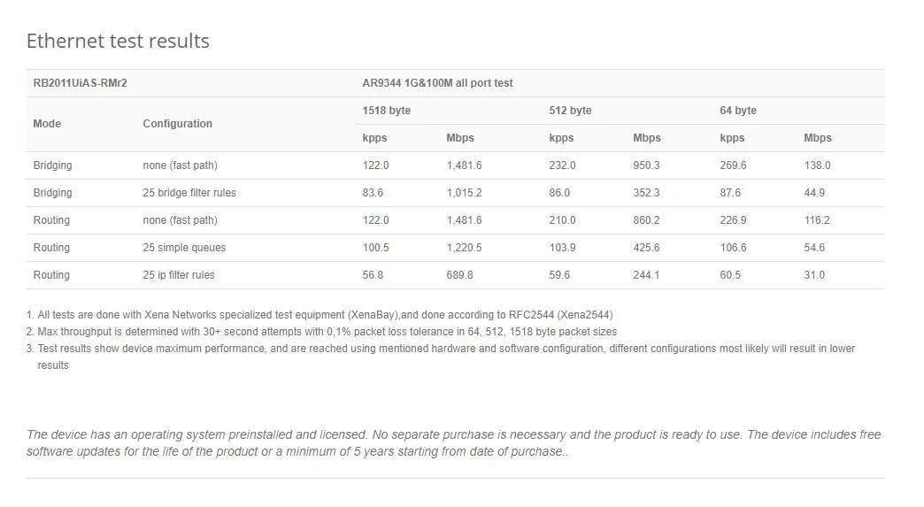Click 25 bridge filter rules cell
The height and width of the screenshot is (507, 924).
click(x=189, y=193)
